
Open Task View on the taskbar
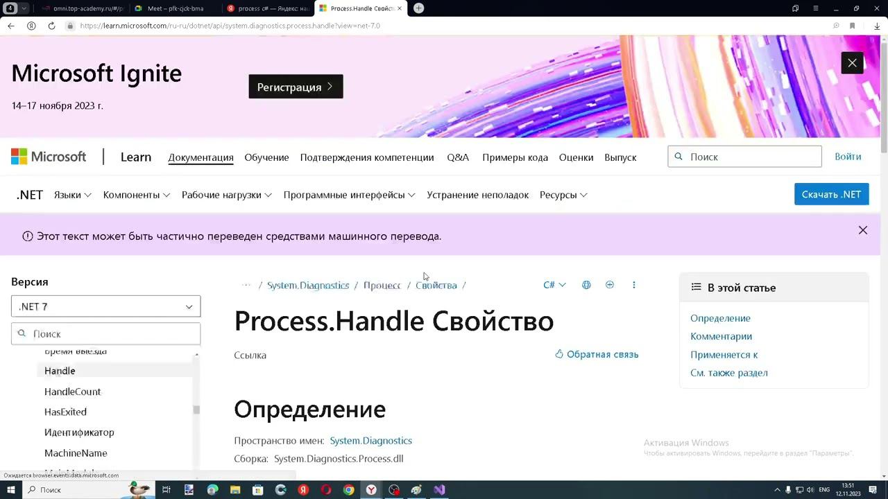[166, 490]
